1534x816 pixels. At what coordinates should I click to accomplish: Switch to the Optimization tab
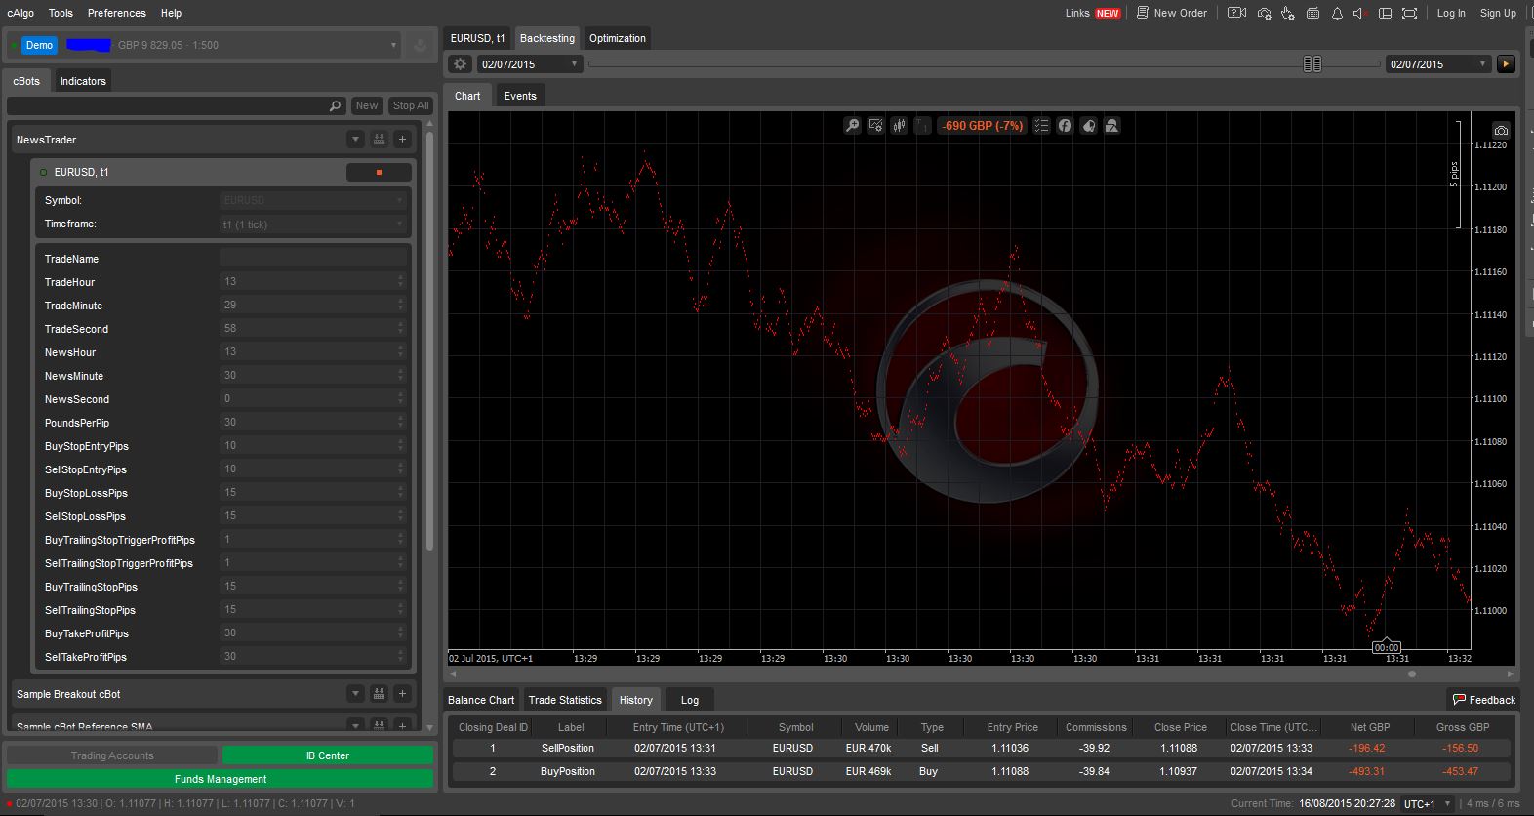coord(617,38)
